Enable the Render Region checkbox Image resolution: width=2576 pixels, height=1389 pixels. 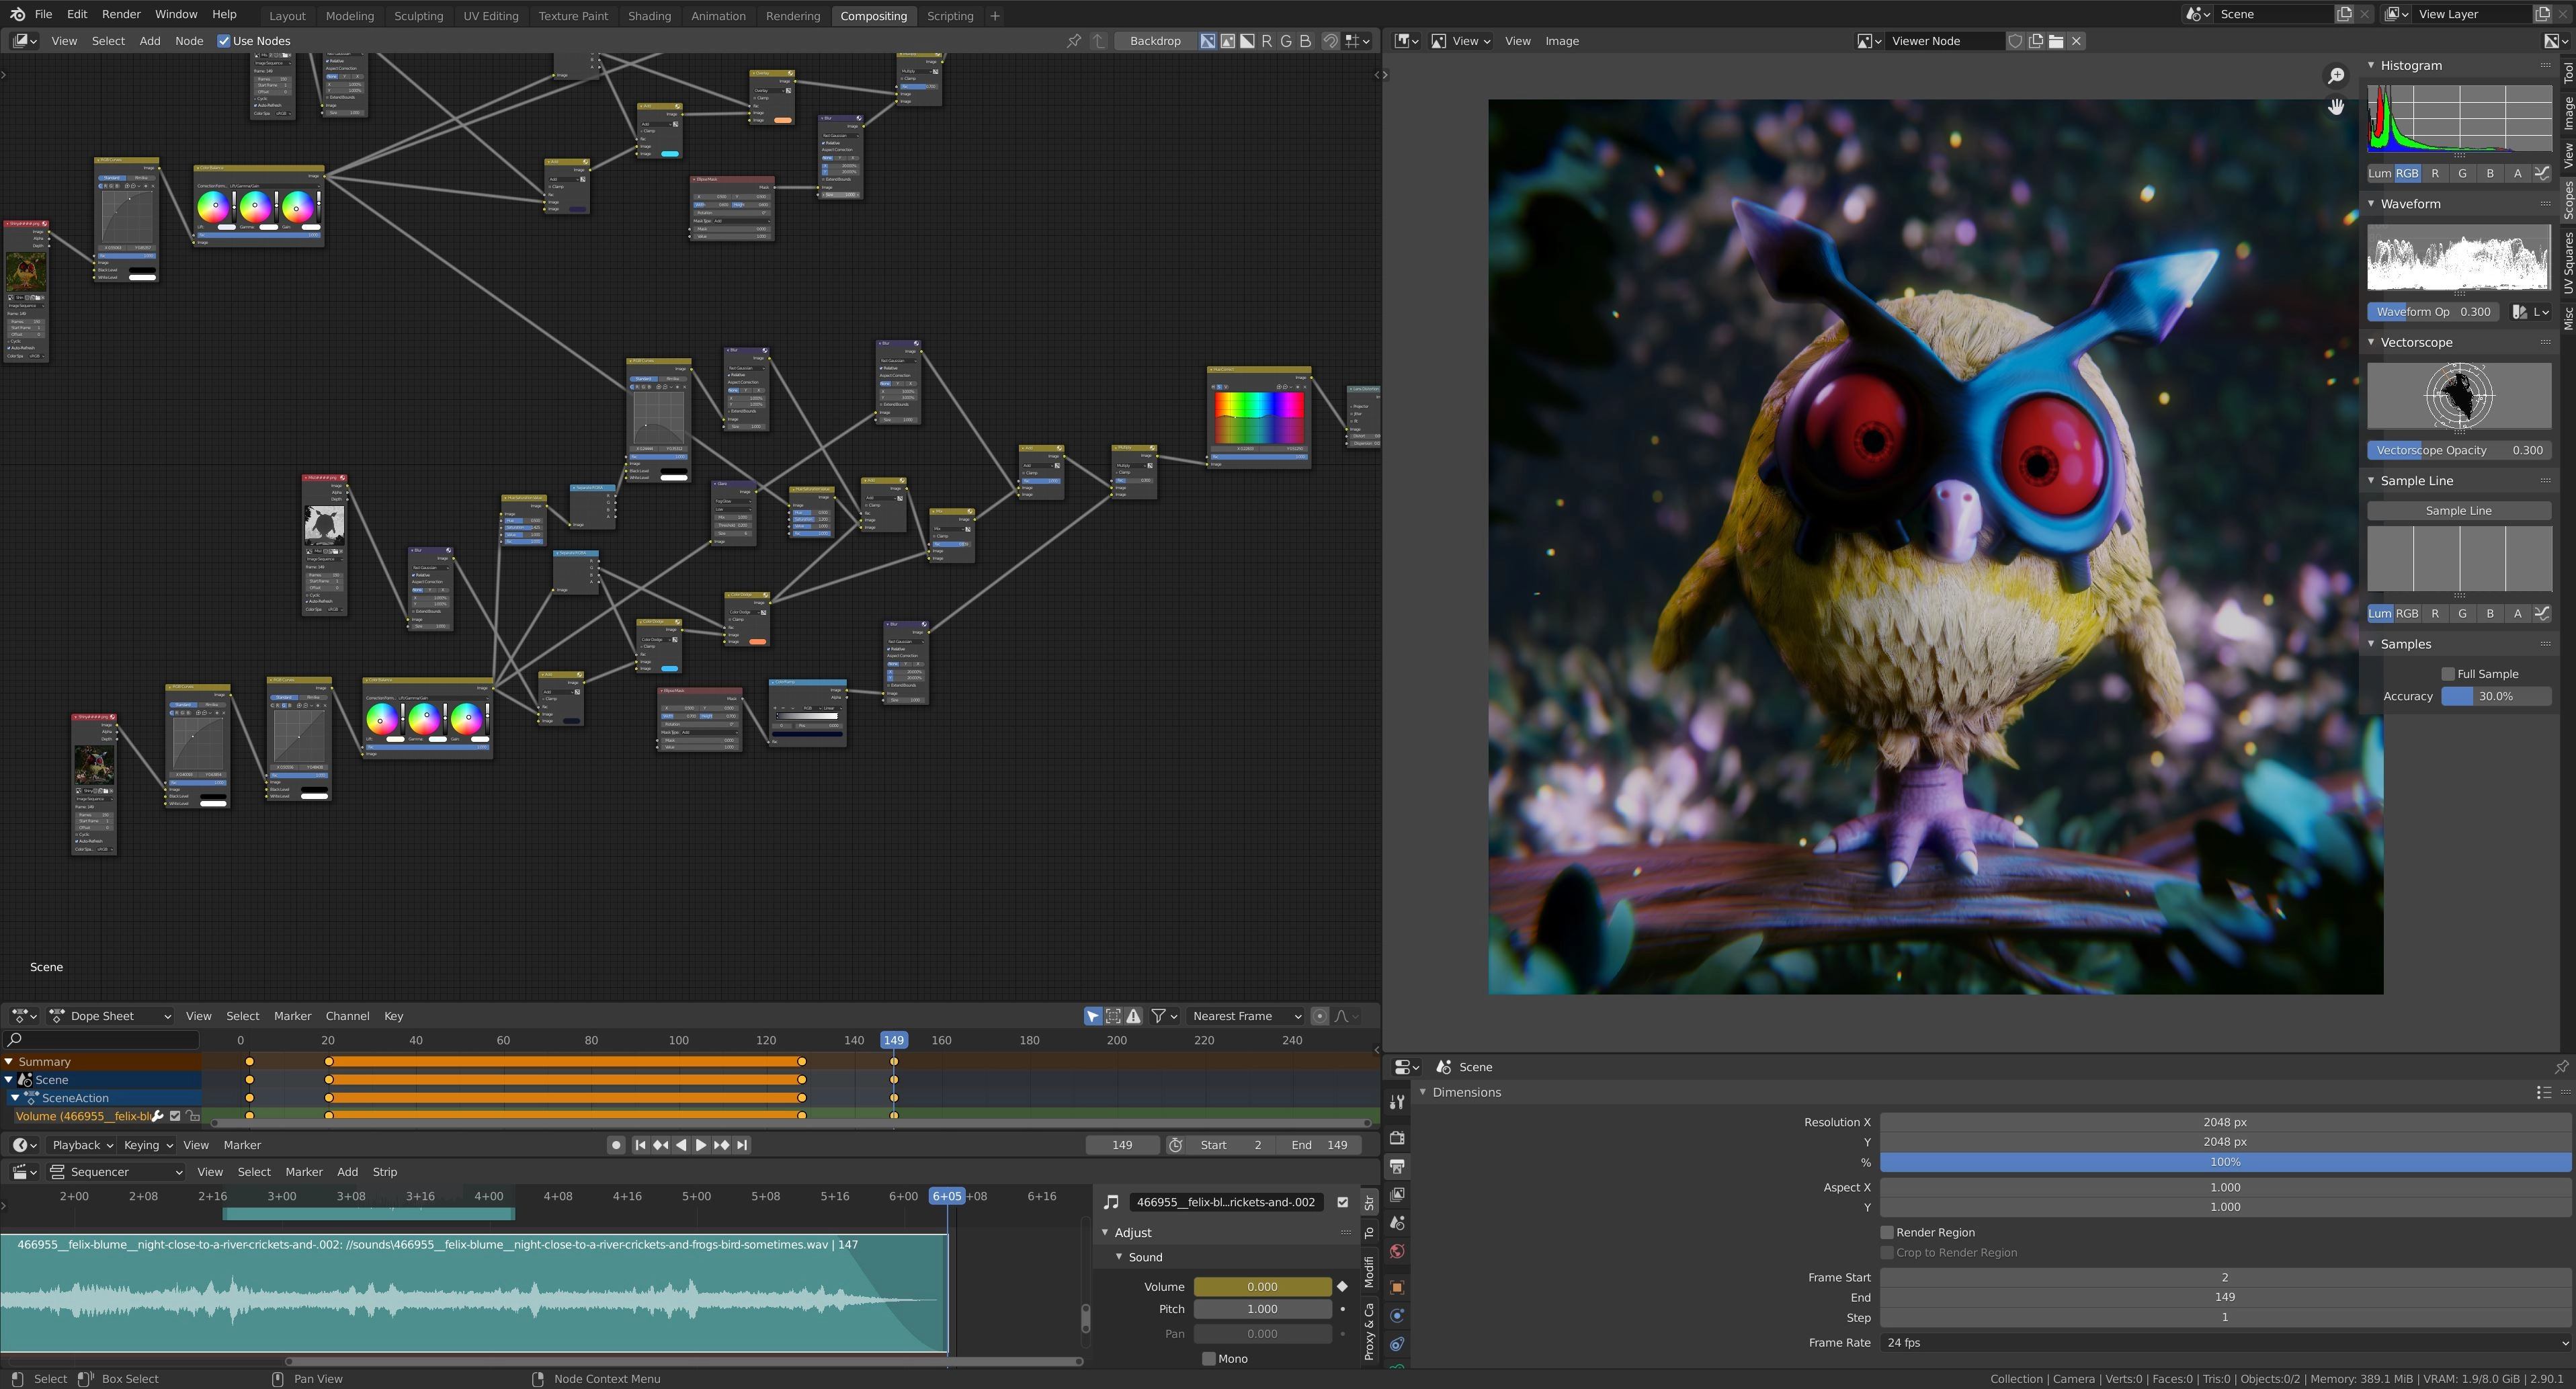1887,1232
